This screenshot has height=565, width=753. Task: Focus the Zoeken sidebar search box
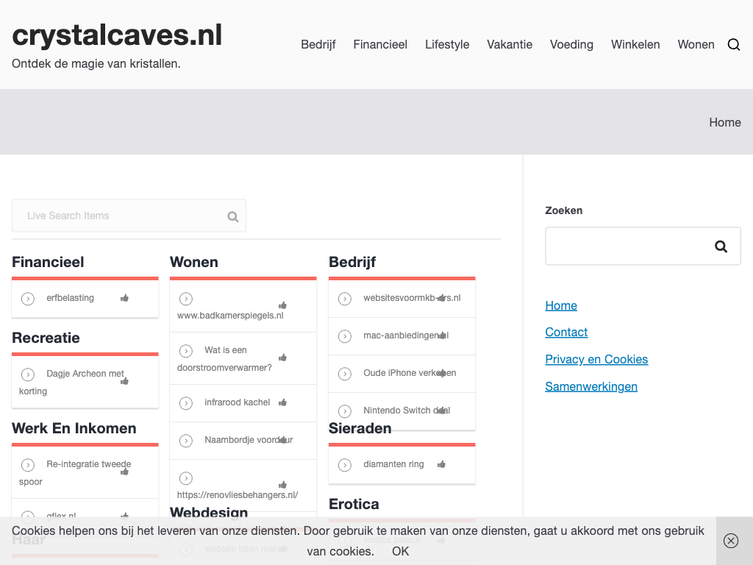pyautogui.click(x=624, y=246)
